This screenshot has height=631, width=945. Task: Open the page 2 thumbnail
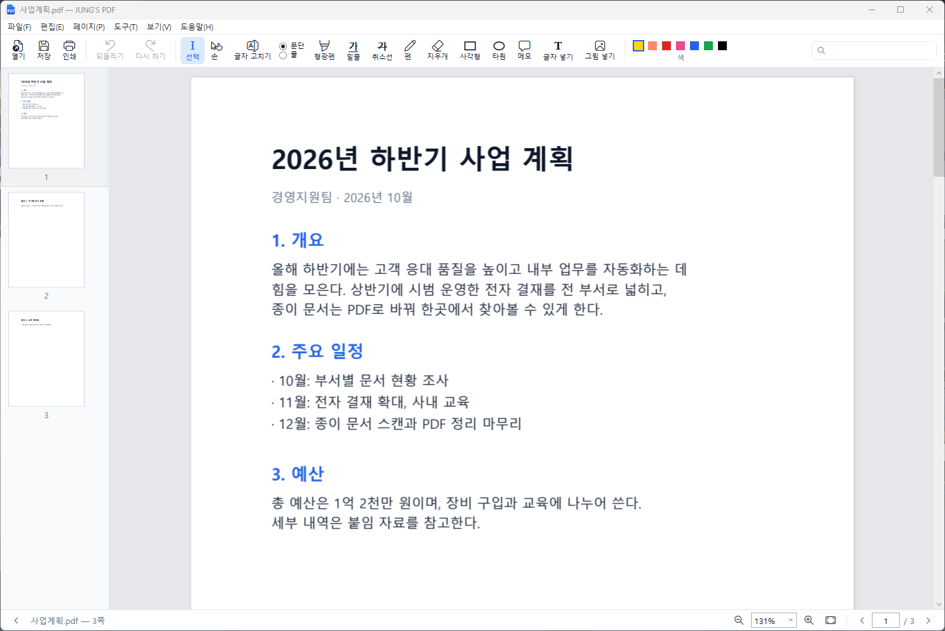point(46,240)
